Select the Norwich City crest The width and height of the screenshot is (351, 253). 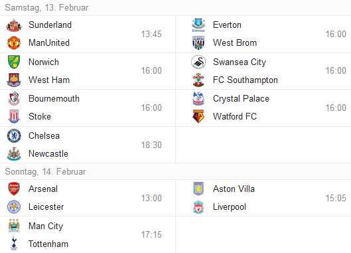(x=14, y=62)
